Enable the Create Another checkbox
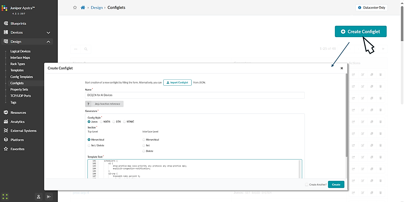Screen dimensions: 404x202 [x=306, y=185]
